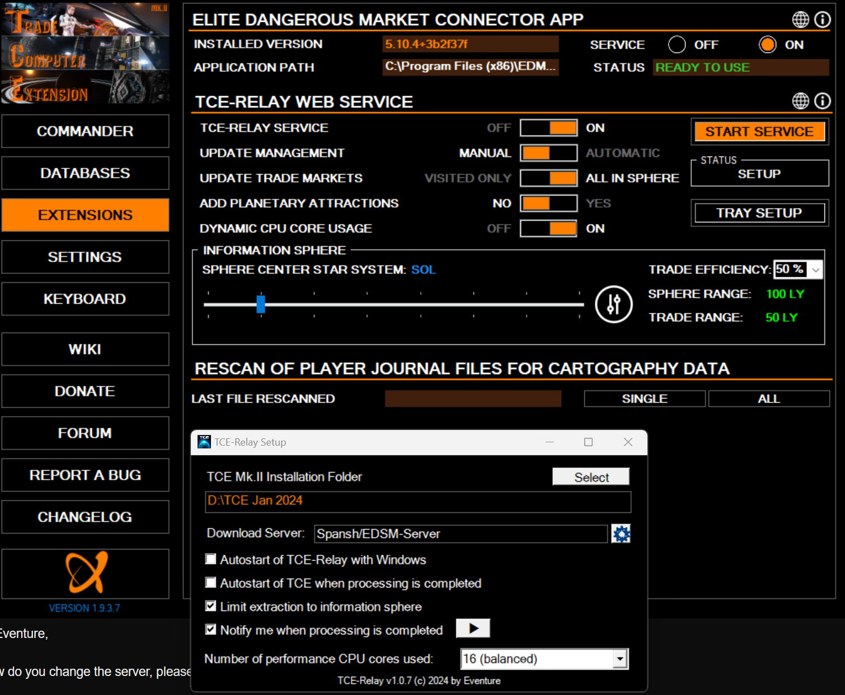Viewport: 845px width, 695px height.
Task: Open the KEYBOARD section
Action: click(85, 299)
